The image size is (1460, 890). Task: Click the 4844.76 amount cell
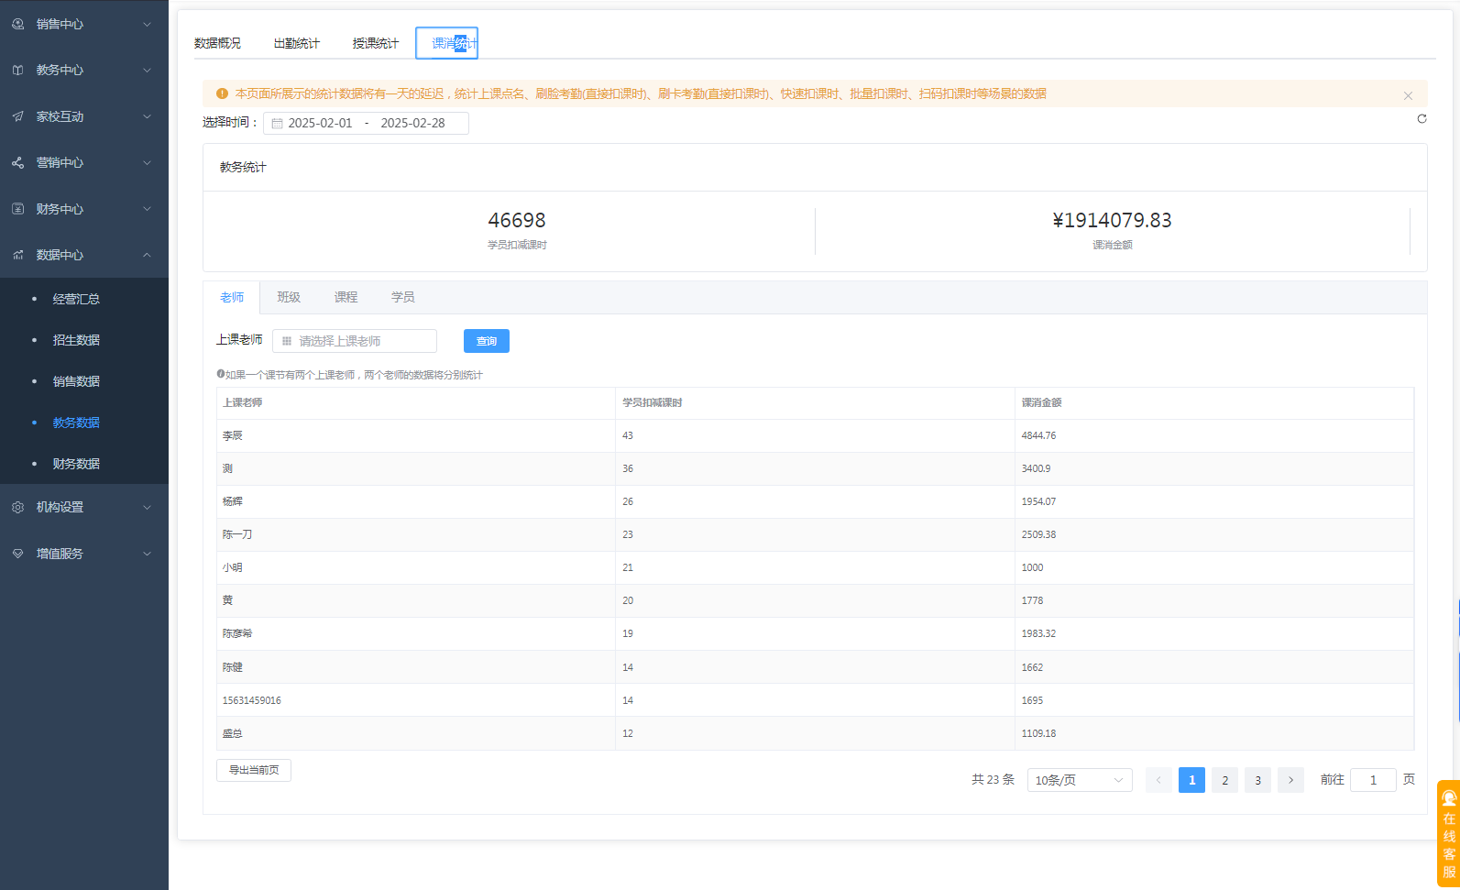[1038, 435]
